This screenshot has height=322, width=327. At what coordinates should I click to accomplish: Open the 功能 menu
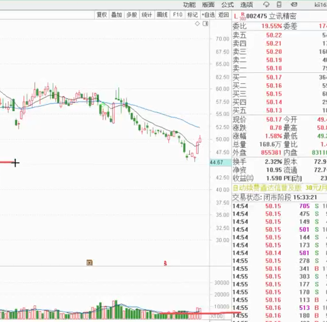click(189, 5)
